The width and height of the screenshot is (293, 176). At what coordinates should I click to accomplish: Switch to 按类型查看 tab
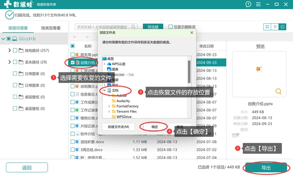click(x=51, y=28)
